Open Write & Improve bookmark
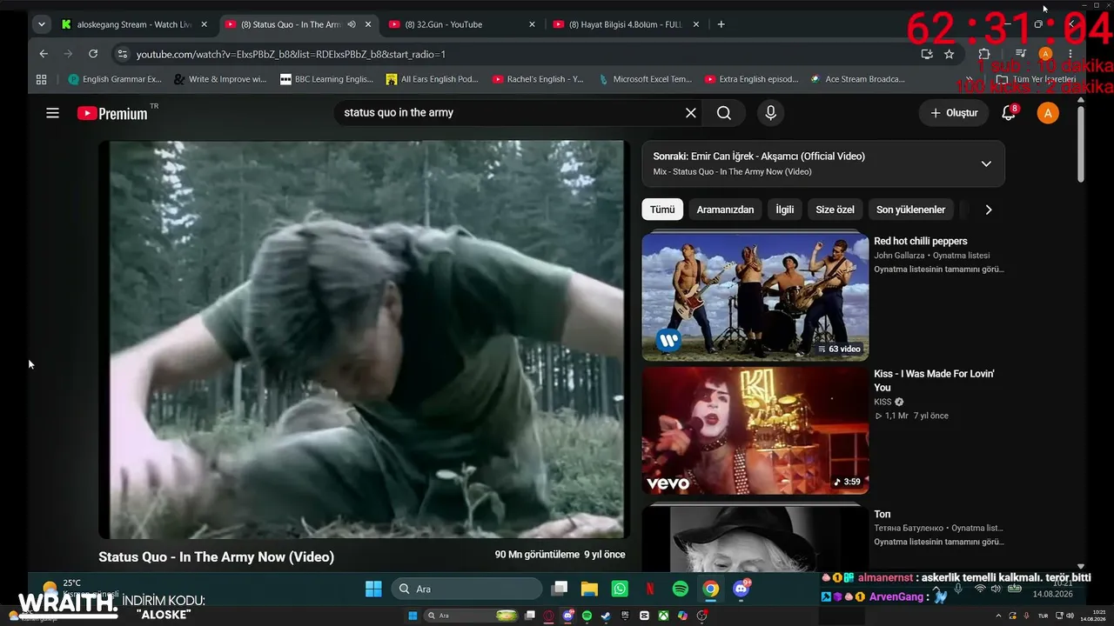Screen dimensions: 1114x626 (220, 79)
